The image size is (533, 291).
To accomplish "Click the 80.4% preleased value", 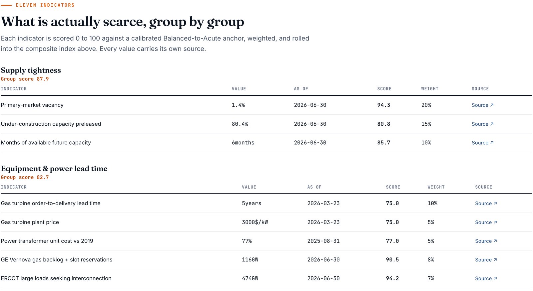I will pos(240,124).
